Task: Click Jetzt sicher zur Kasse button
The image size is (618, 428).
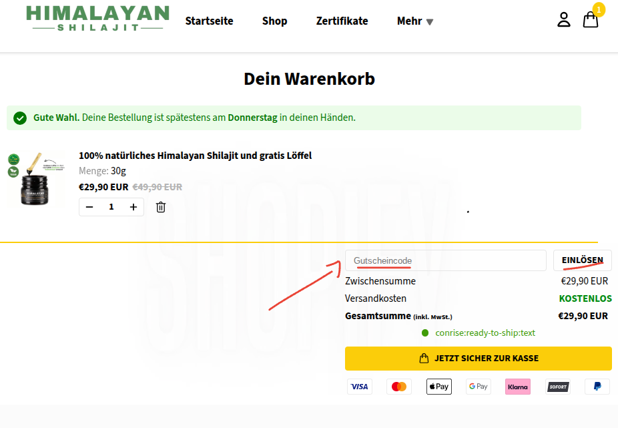Action: 478,359
